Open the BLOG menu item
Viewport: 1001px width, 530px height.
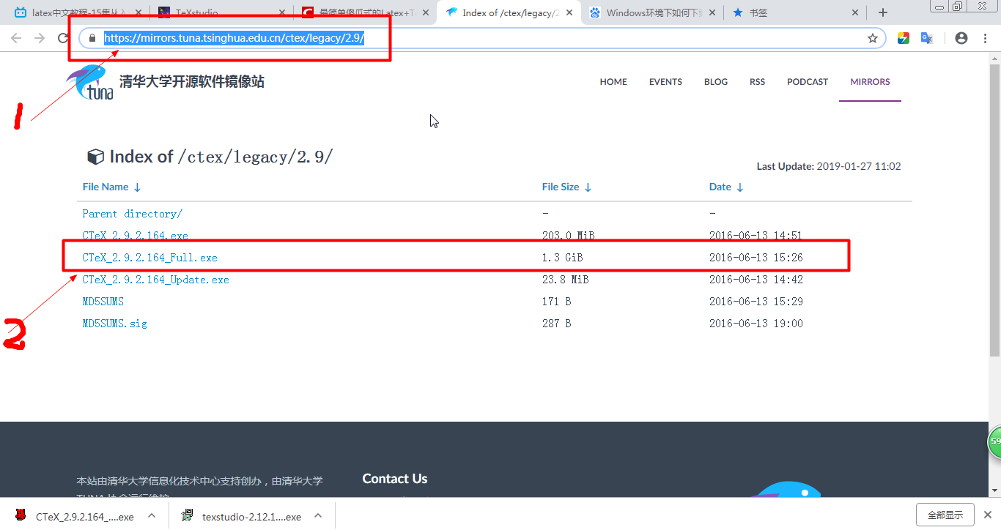click(716, 82)
